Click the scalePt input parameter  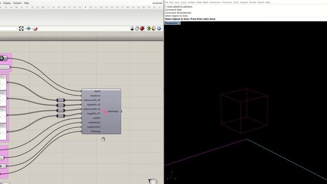click(97, 118)
